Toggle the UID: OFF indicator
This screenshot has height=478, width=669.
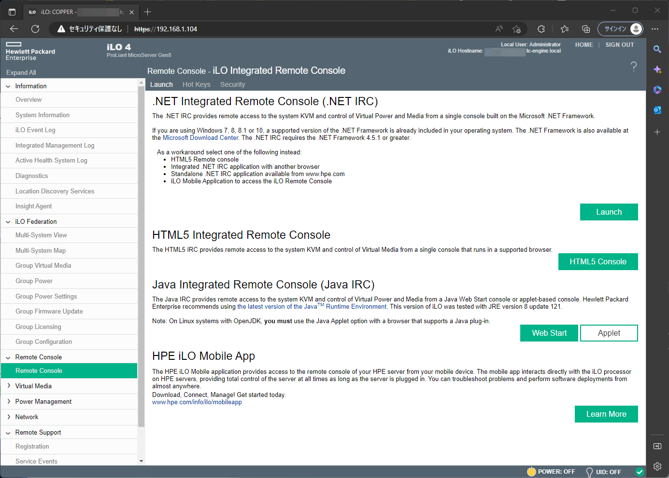point(589,472)
